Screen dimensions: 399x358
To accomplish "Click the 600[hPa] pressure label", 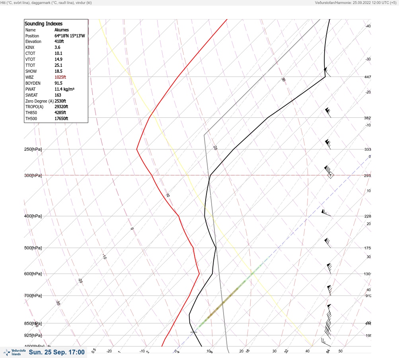I will coord(33,274).
